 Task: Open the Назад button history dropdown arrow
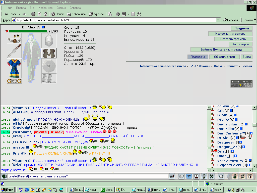click(19, 14)
